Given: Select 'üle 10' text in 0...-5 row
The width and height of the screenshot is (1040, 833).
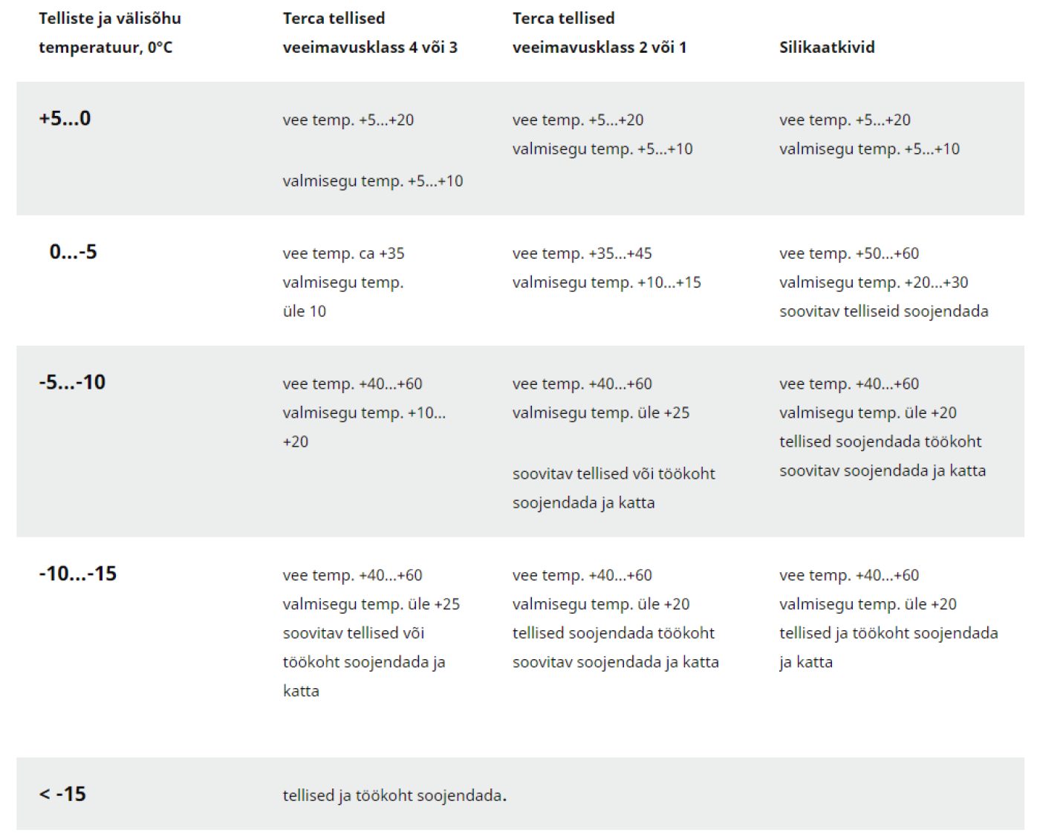Looking at the screenshot, I should [304, 311].
